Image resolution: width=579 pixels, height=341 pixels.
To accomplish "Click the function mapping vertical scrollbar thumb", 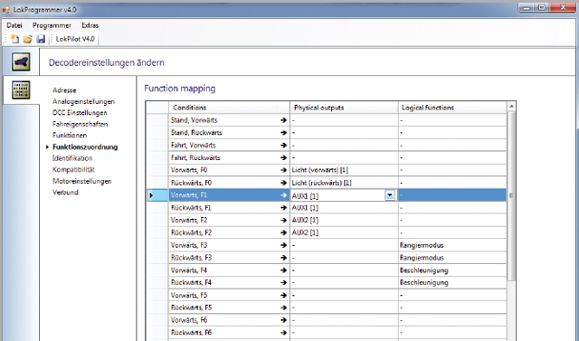I will (x=511, y=195).
